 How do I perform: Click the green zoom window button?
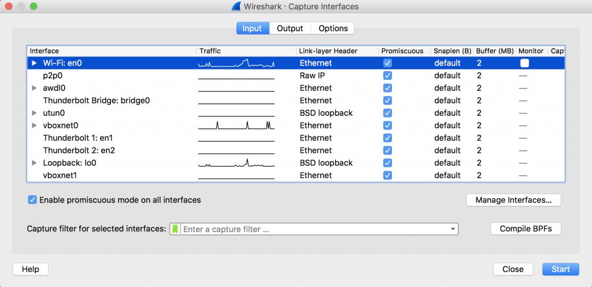[33, 6]
